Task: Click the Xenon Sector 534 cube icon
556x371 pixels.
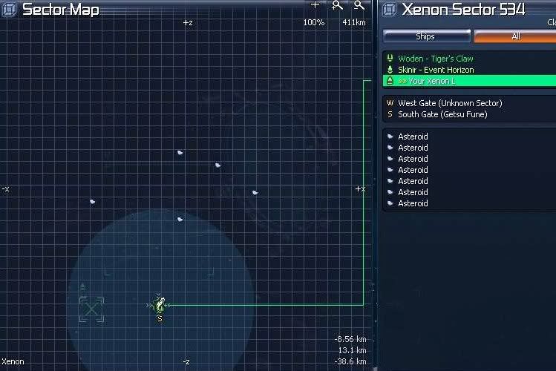Action: coord(389,10)
